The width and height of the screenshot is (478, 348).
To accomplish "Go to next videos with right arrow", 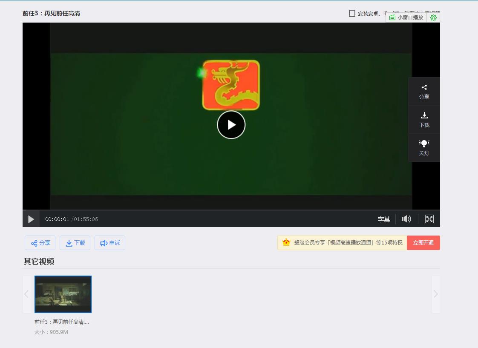I will [436, 294].
